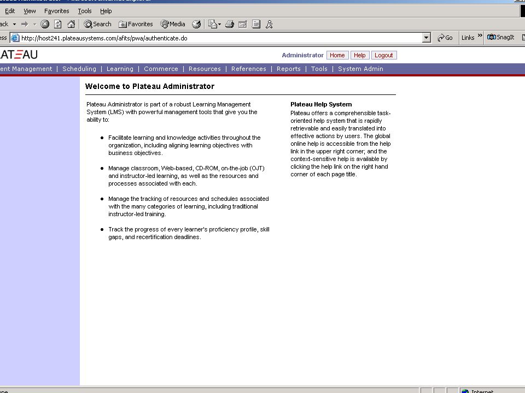The height and width of the screenshot is (393, 525).
Task: Open the Tools tab in Plateau navigation
Action: [319, 69]
